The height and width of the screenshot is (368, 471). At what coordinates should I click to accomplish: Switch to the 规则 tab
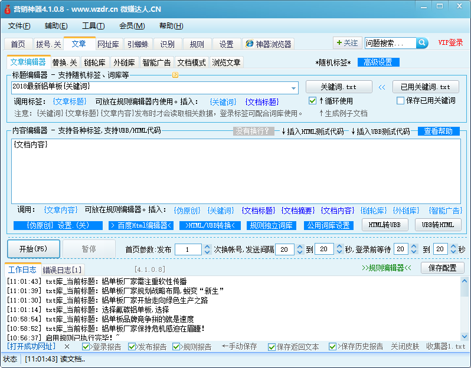[197, 44]
